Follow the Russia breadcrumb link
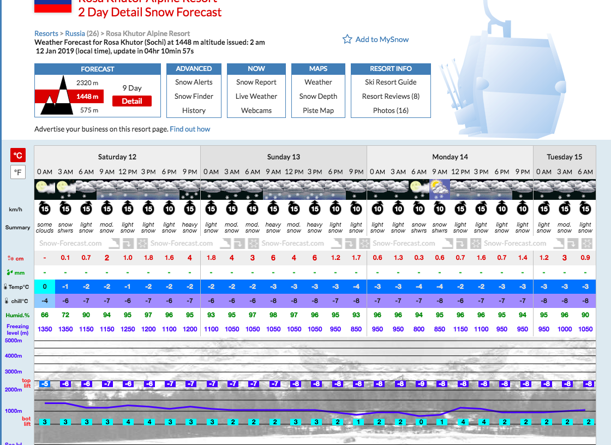Viewport: 611px width, 445px height. tap(75, 33)
